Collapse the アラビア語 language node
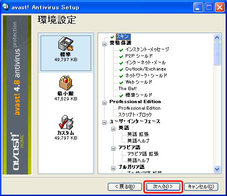The image size is (227, 196). [x=113, y=148]
